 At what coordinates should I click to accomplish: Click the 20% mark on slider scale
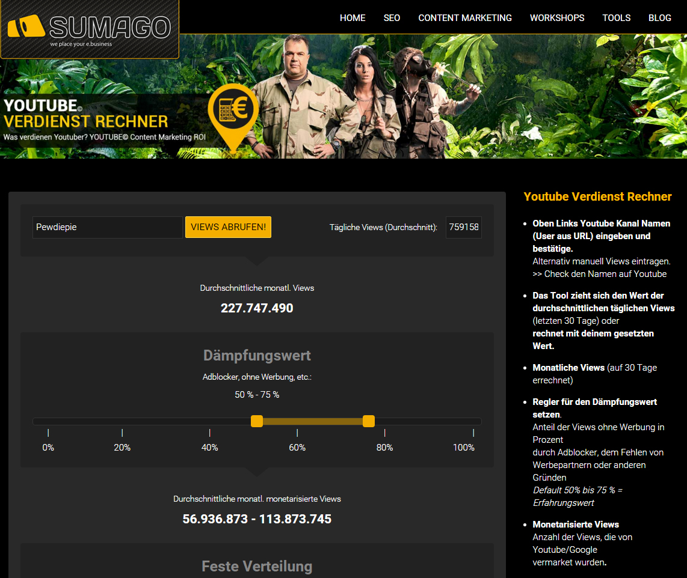click(x=122, y=447)
